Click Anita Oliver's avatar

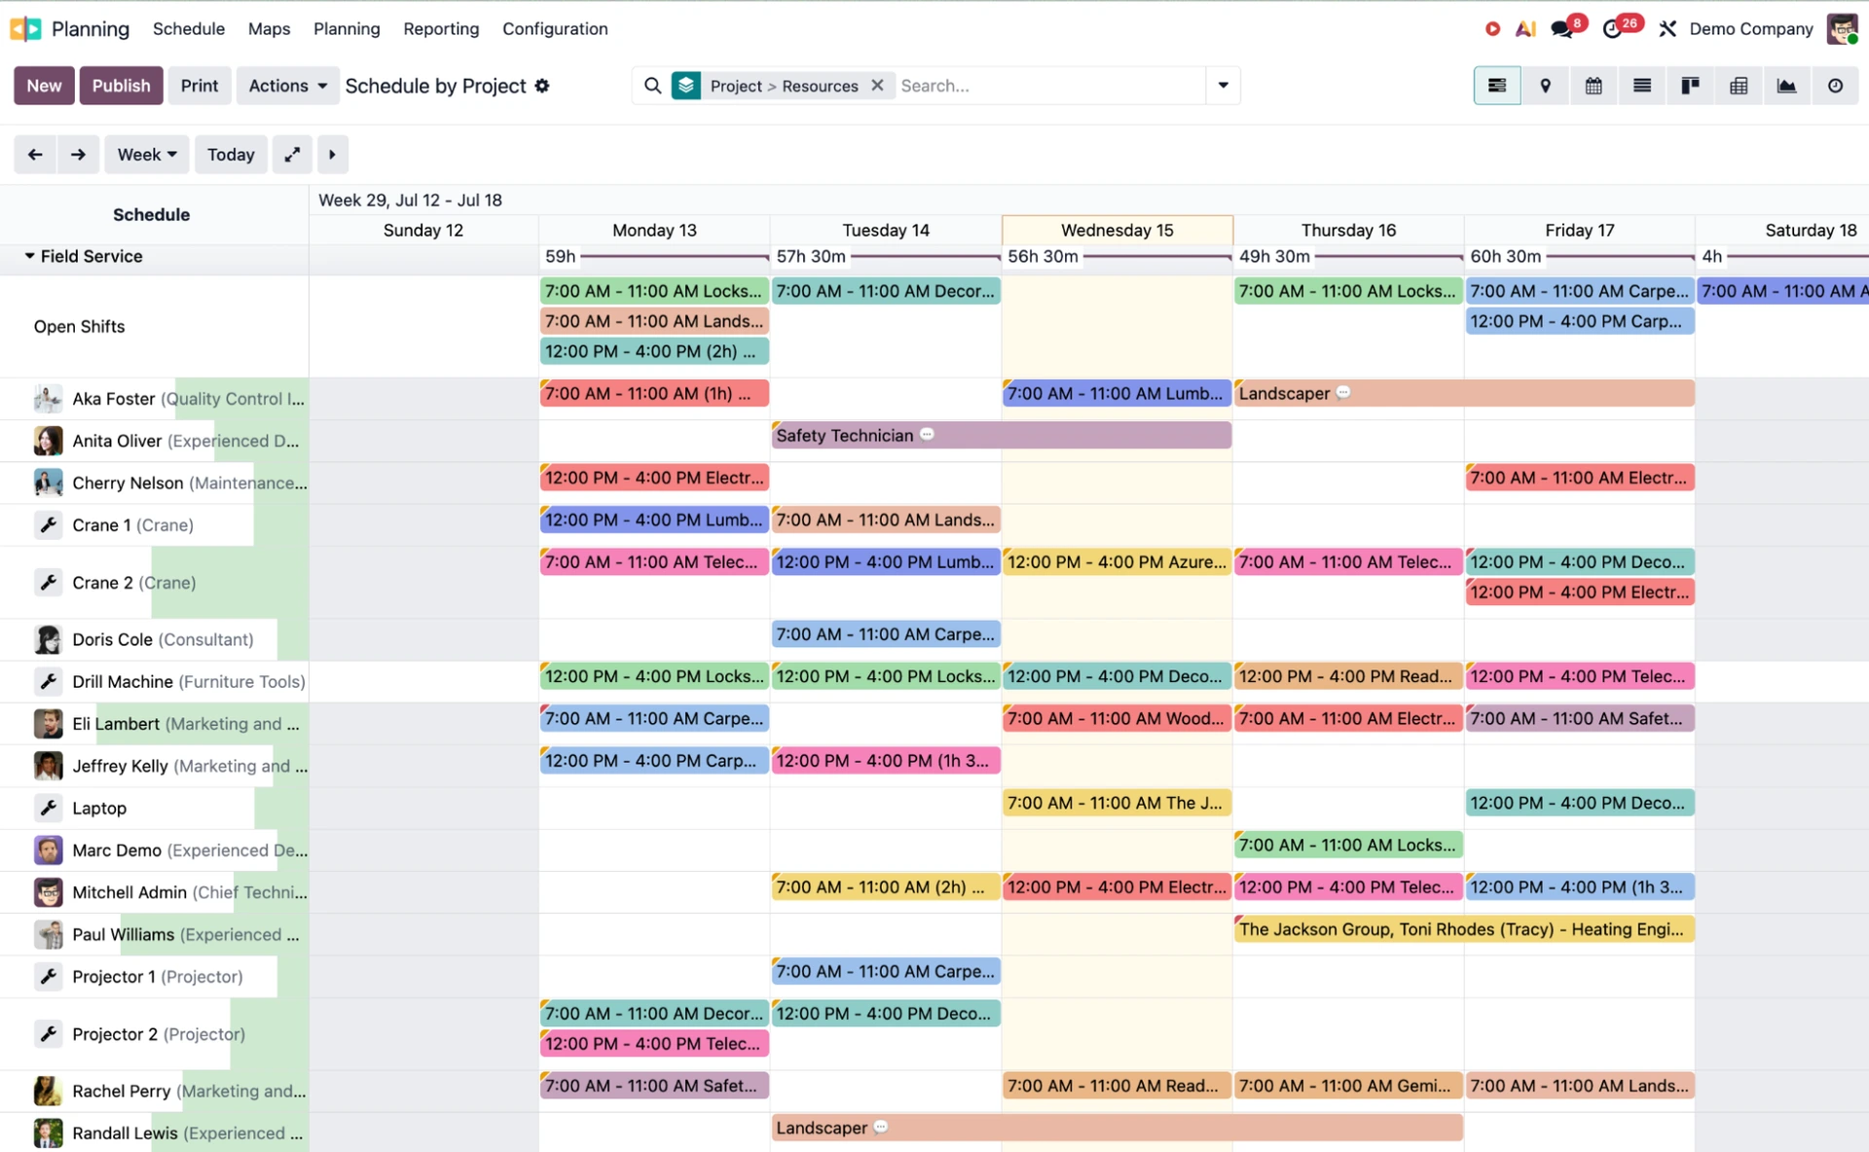(48, 441)
